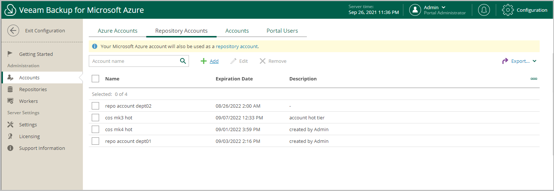Screen dimensions: 554x191
Task: Check the repo account dept02 row
Action: tap(95, 106)
